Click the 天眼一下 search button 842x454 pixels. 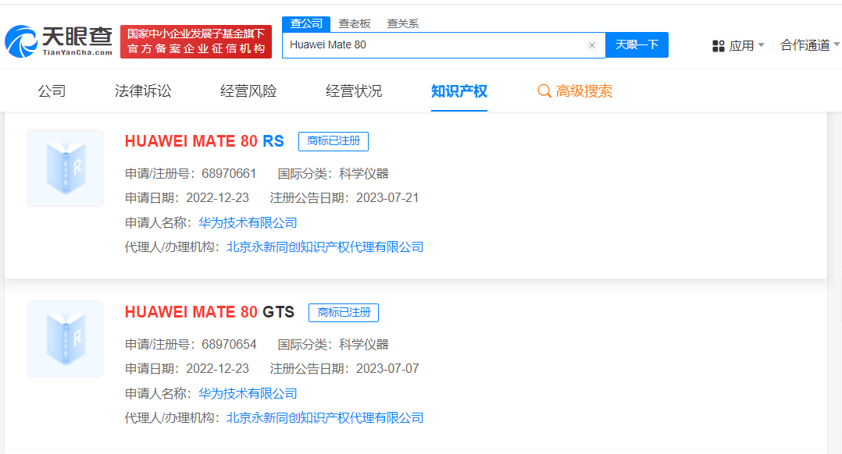637,45
